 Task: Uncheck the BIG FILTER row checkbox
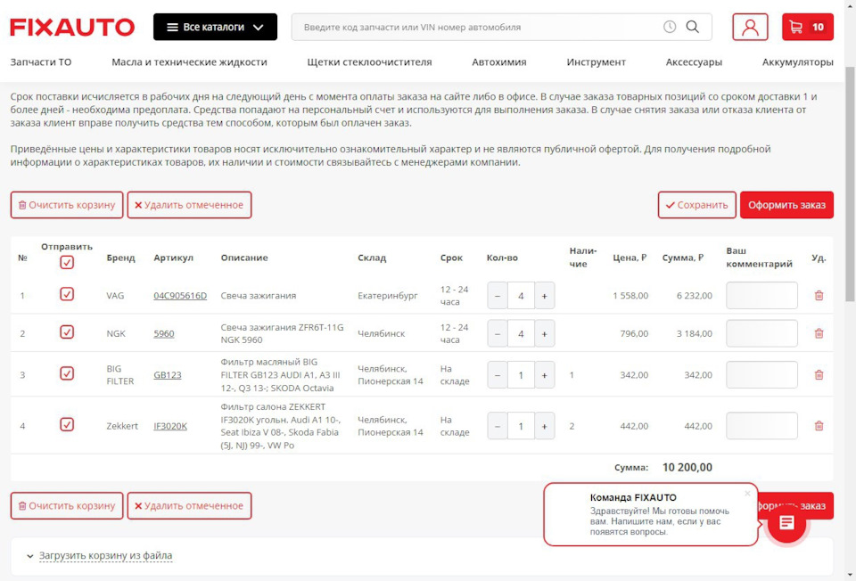(x=67, y=373)
